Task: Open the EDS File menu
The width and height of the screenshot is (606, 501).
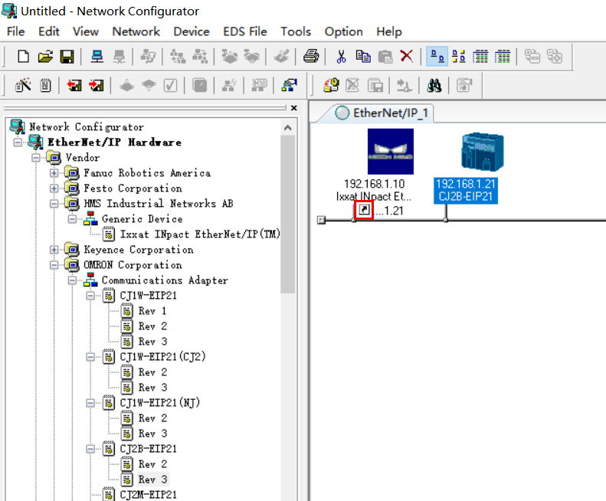Action: click(x=244, y=31)
